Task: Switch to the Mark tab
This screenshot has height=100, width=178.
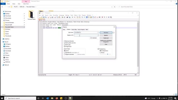Action: [87, 30]
